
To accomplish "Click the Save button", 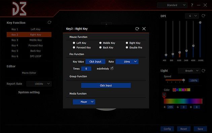I will click(200, 129).
